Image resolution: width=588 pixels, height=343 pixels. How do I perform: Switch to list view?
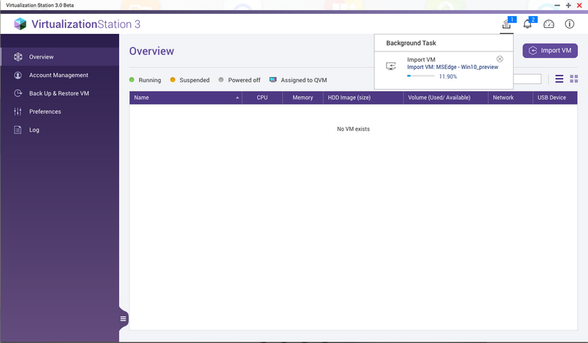(559, 79)
